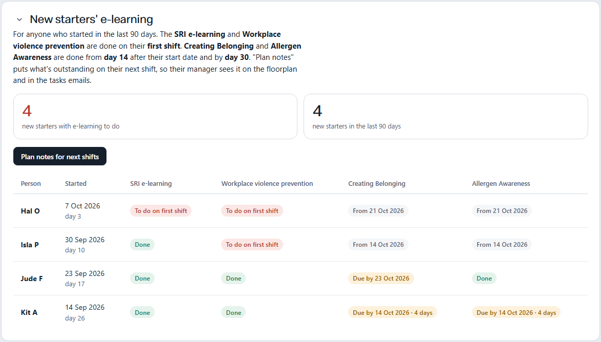Select Hal O in the Person column

30,211
